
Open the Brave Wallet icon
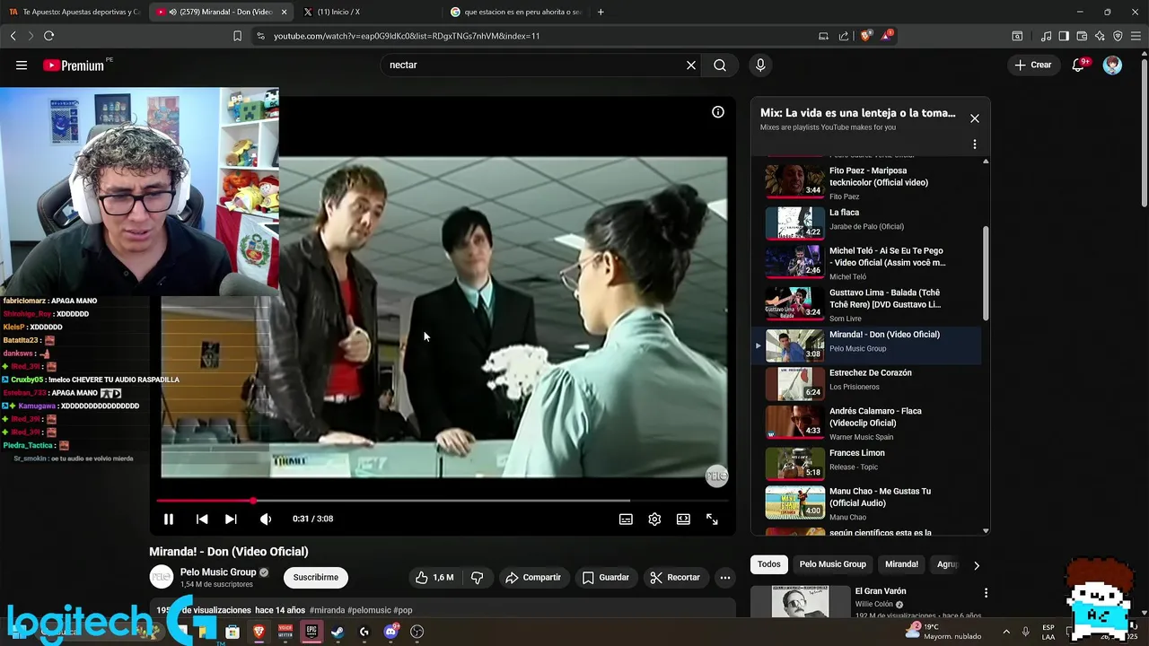[x=1082, y=36]
